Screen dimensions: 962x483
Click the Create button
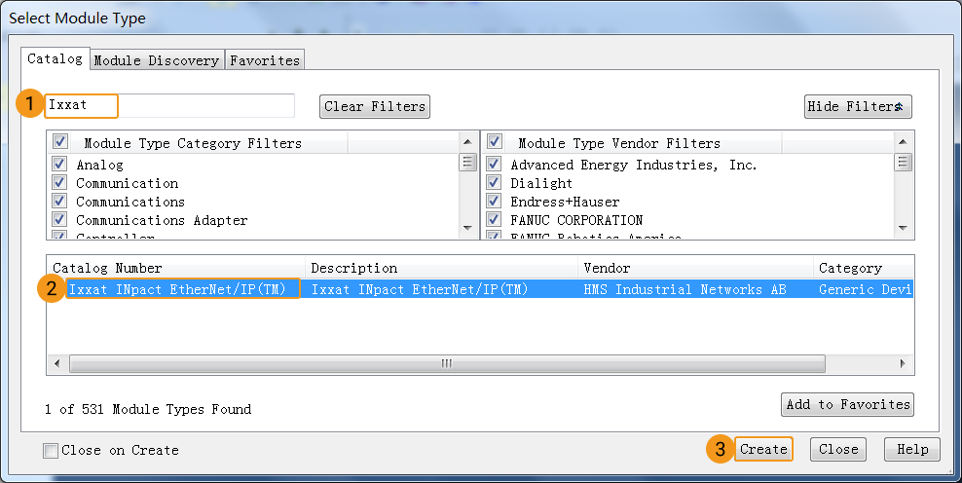pos(763,449)
